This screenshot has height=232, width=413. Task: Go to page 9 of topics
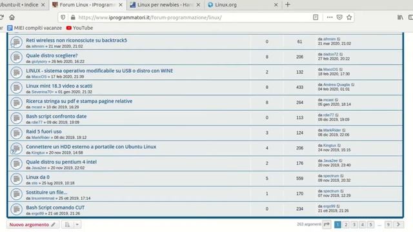tap(388, 225)
